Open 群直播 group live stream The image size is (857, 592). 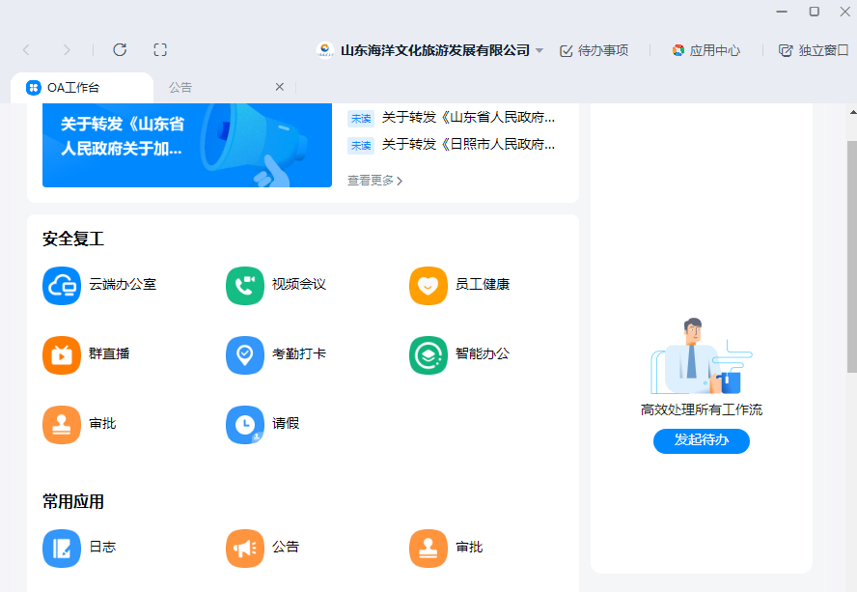(x=62, y=354)
